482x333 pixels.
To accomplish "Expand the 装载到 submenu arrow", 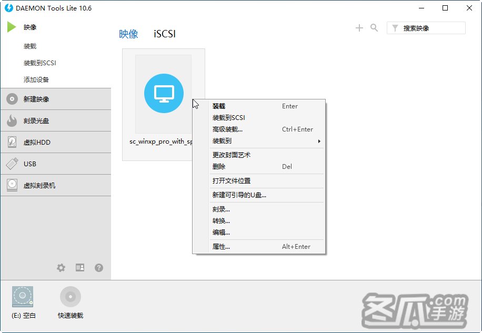I will pyautogui.click(x=319, y=141).
